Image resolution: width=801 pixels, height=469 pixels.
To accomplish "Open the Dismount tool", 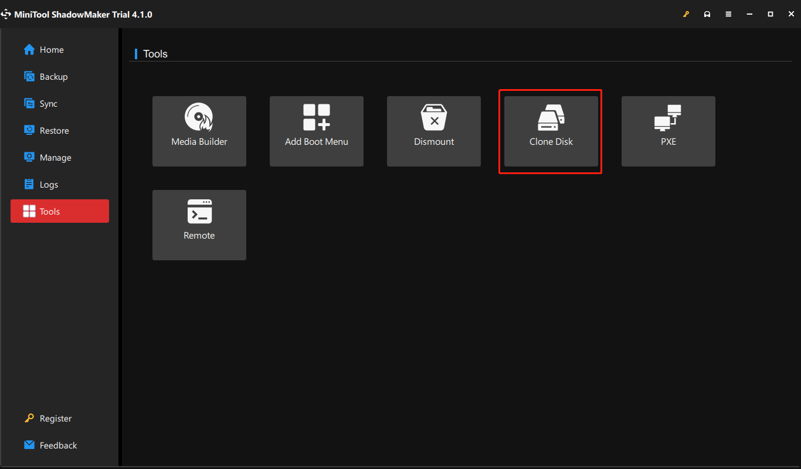I will pos(433,131).
